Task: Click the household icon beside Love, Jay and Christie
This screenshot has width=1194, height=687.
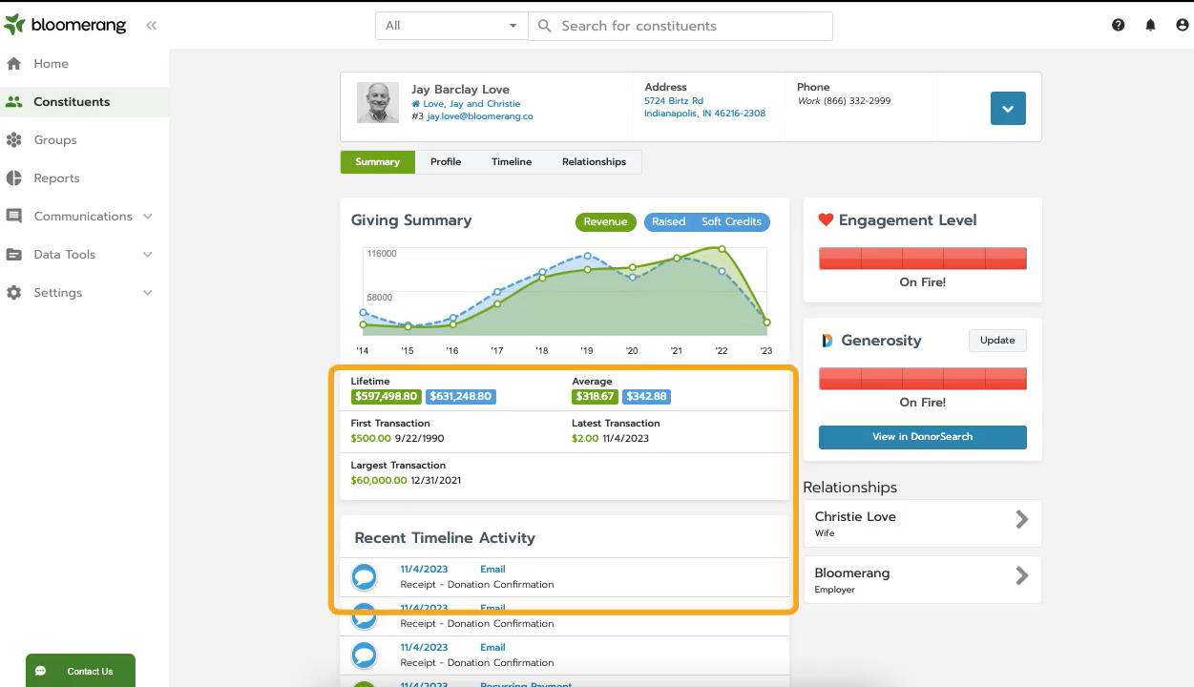Action: [415, 104]
